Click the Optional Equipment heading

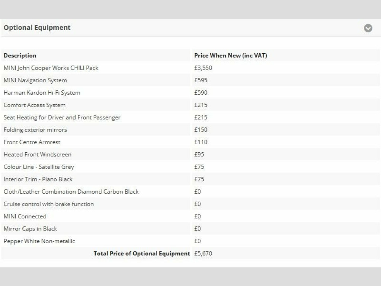coord(37,28)
